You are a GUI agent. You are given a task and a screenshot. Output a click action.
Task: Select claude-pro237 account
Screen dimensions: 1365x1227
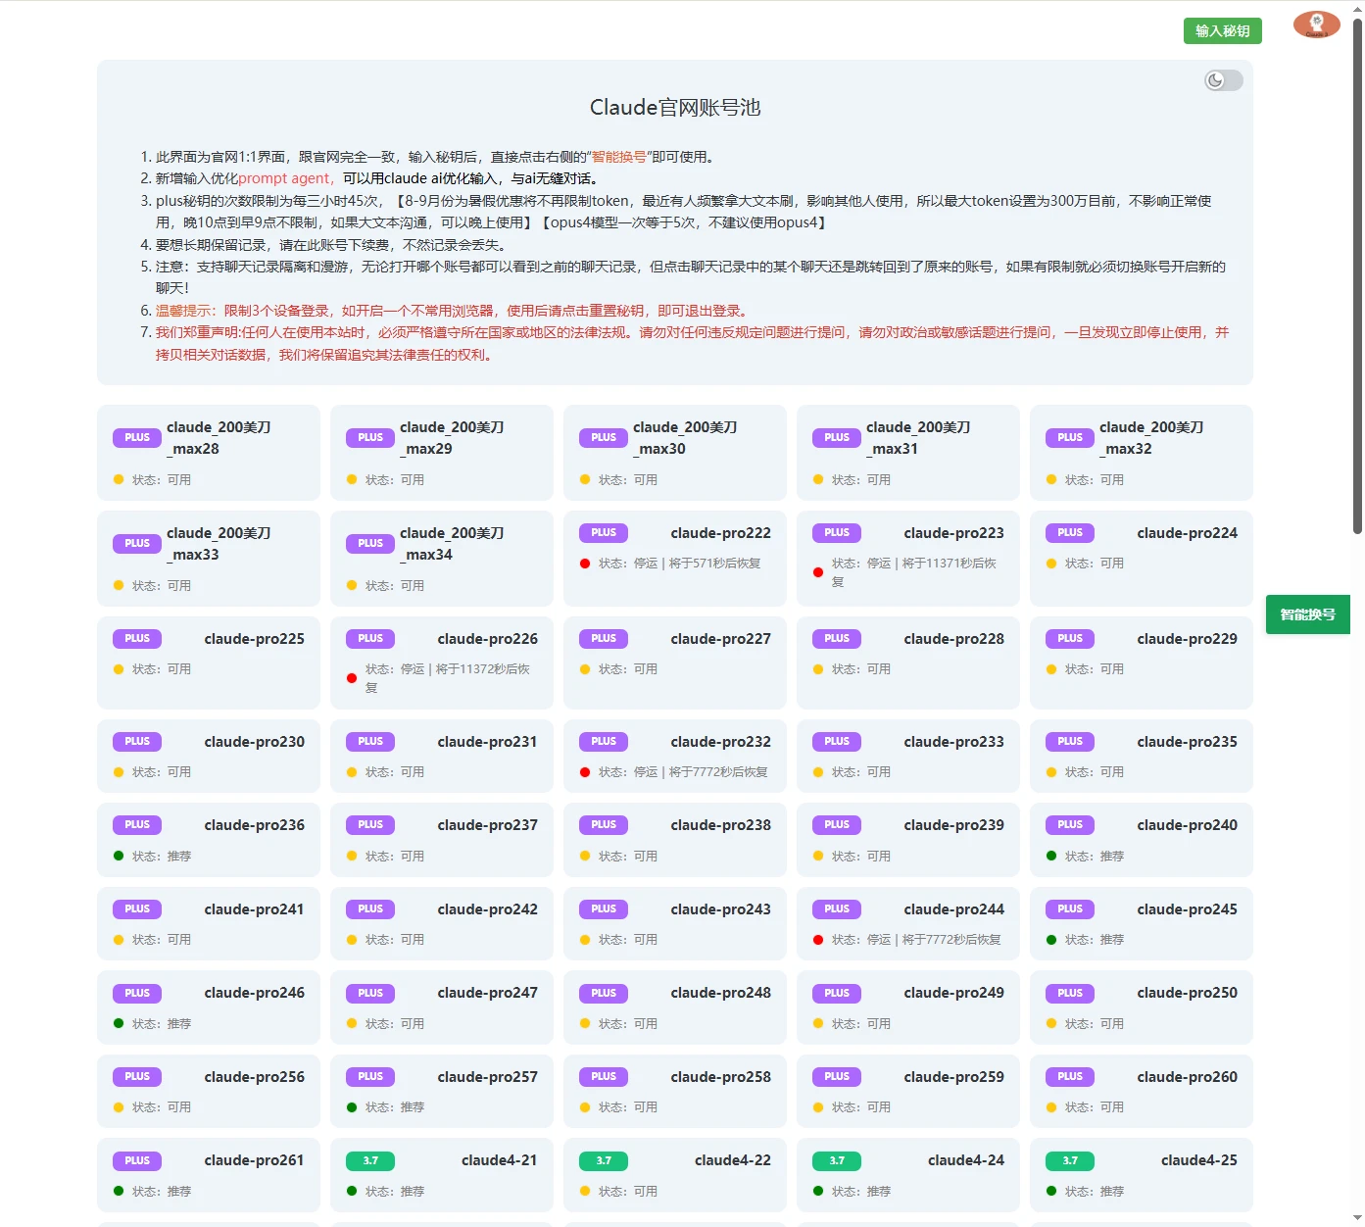tap(442, 840)
